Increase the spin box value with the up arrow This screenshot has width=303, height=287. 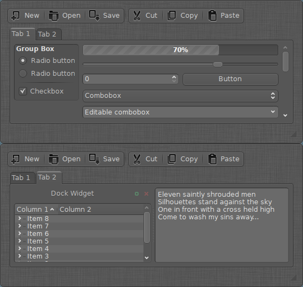coord(174,77)
